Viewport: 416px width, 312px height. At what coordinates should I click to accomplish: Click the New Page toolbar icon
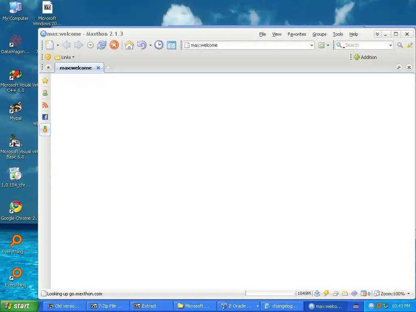(49, 45)
